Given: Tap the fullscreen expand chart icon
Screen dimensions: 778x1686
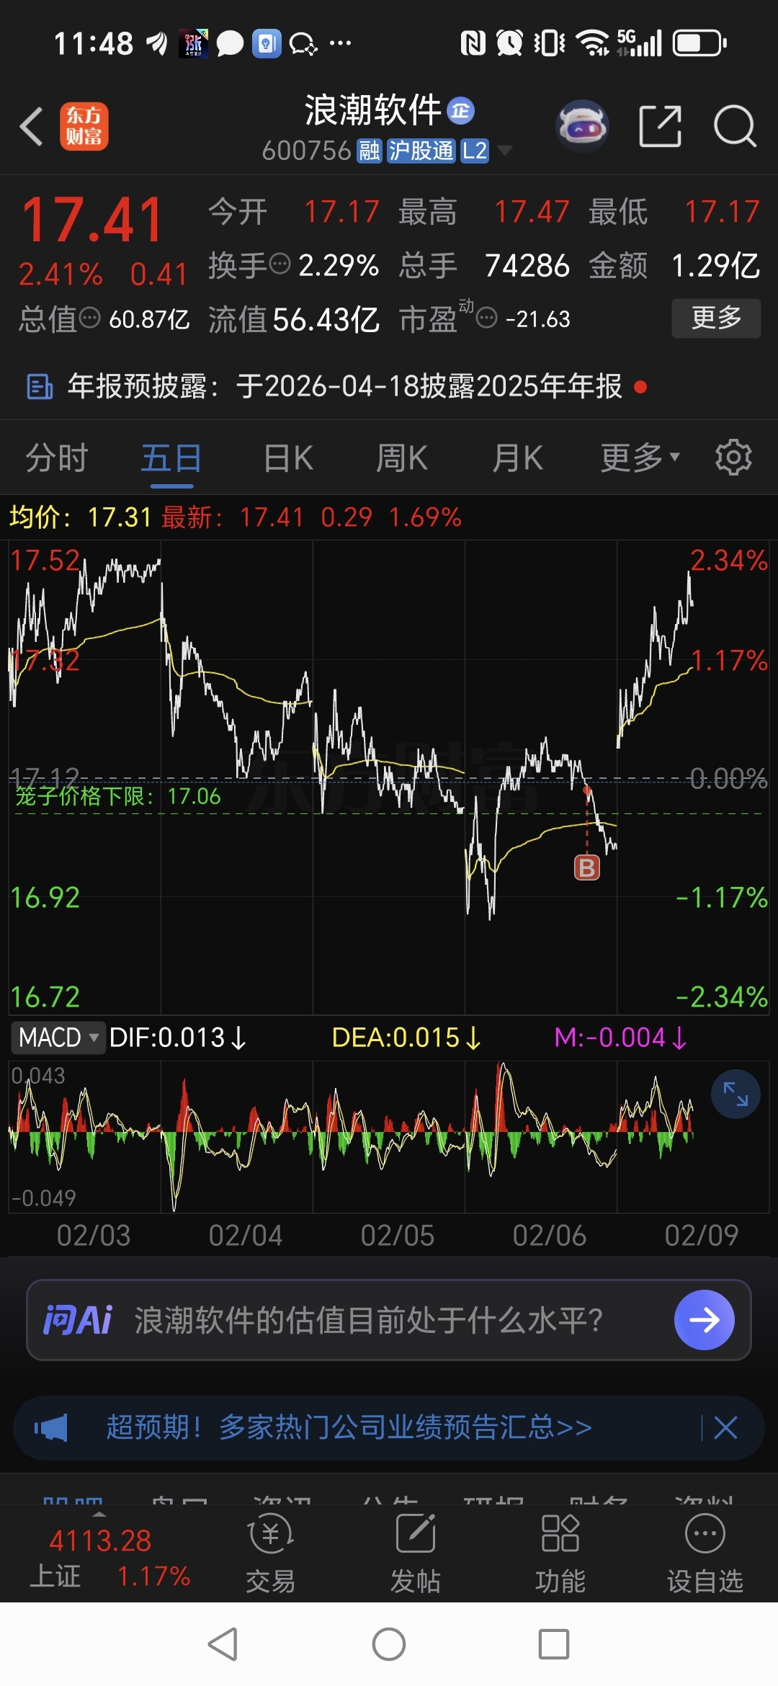Looking at the screenshot, I should [x=735, y=1094].
